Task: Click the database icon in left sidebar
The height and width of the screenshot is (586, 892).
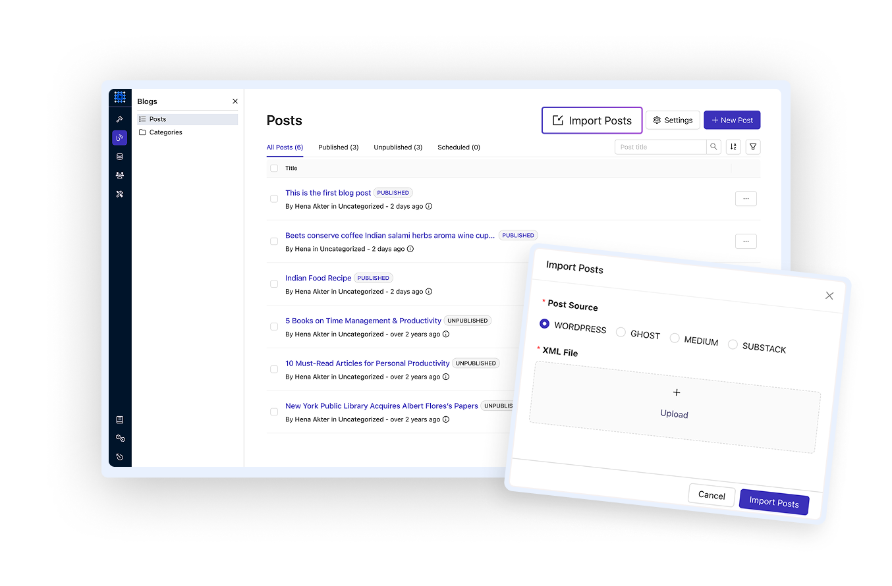Action: click(x=119, y=157)
